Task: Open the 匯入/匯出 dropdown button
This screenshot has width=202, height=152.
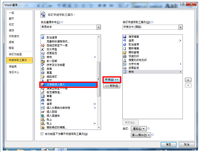Action: (141, 135)
